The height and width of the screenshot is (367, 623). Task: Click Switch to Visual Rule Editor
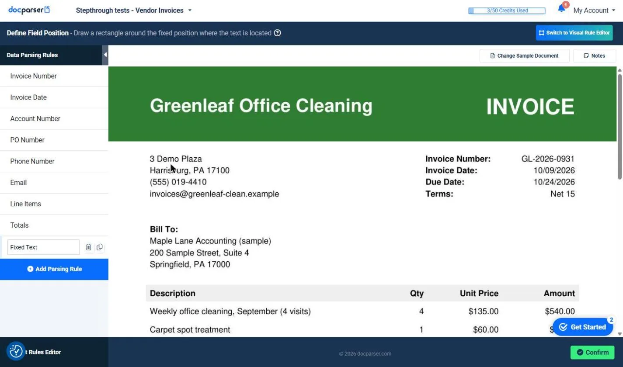pos(574,33)
